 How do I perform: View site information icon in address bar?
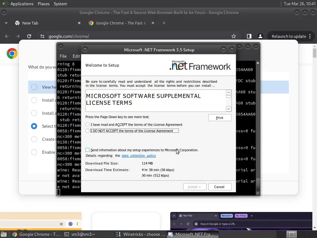tap(42, 36)
